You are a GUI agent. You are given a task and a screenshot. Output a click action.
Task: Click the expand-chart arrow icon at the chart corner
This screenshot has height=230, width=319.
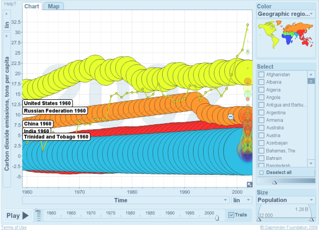(249, 185)
